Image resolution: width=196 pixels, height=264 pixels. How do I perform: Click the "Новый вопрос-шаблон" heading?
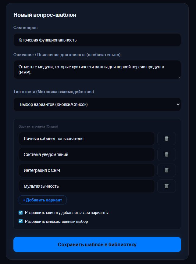click(45, 15)
